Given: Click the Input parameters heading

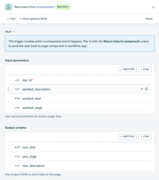Looking at the screenshot, I should [x=17, y=61].
